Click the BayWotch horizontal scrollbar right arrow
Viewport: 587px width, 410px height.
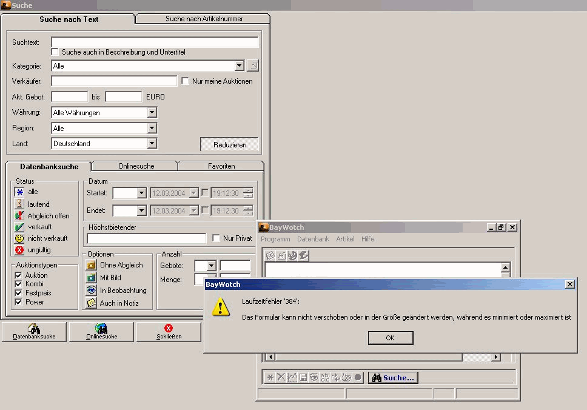tap(496, 357)
